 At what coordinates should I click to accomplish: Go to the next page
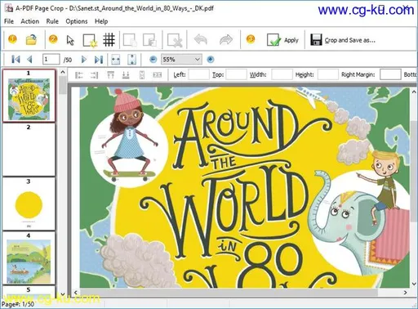(x=84, y=59)
